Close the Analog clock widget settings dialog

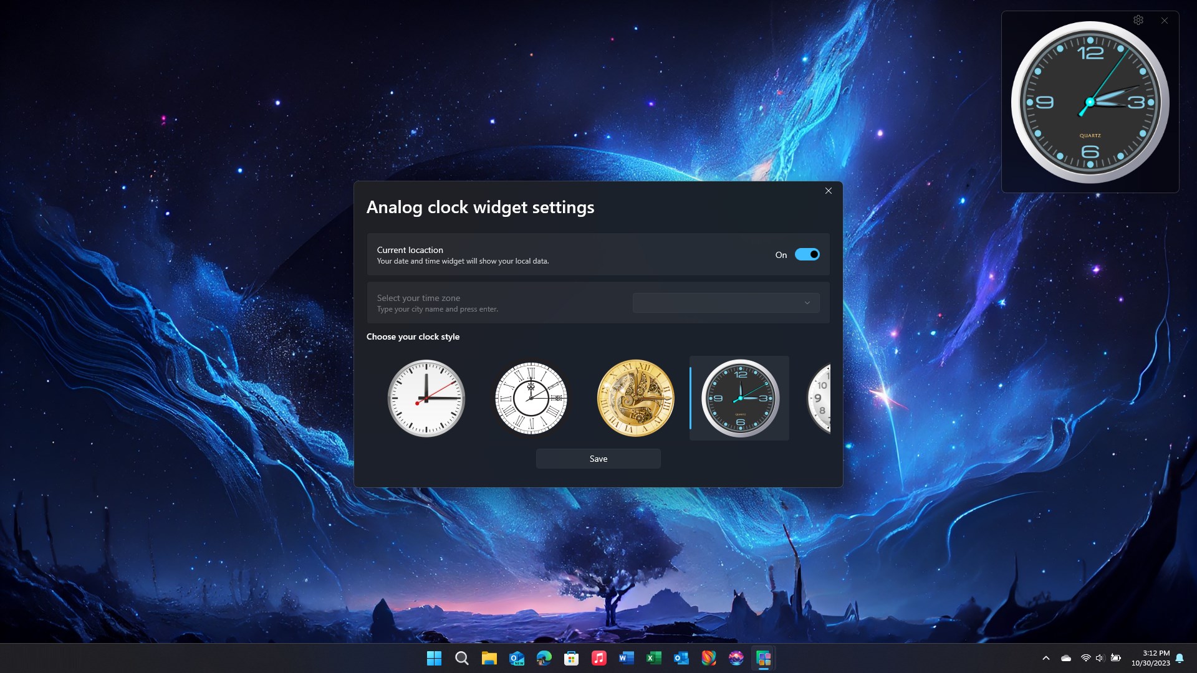pos(828,191)
